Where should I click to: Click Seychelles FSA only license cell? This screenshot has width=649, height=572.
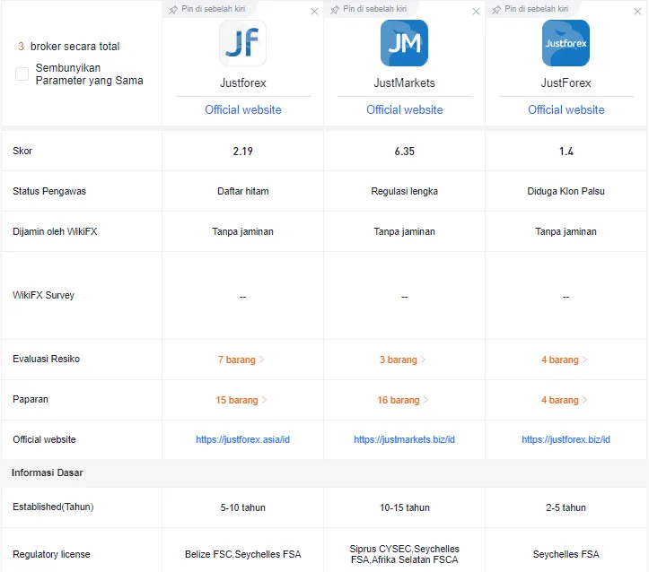(x=566, y=554)
